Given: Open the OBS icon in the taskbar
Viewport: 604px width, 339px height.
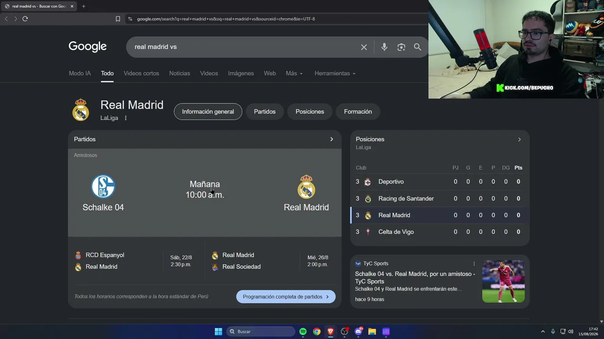Looking at the screenshot, I should (x=344, y=331).
